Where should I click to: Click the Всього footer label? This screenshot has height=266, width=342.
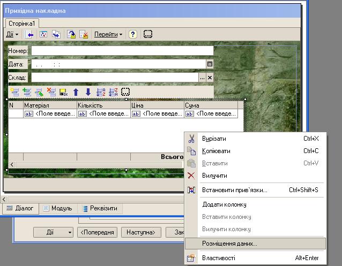click(x=172, y=157)
